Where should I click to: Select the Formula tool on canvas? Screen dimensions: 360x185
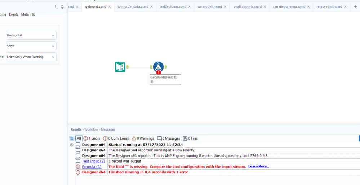[x=158, y=67]
